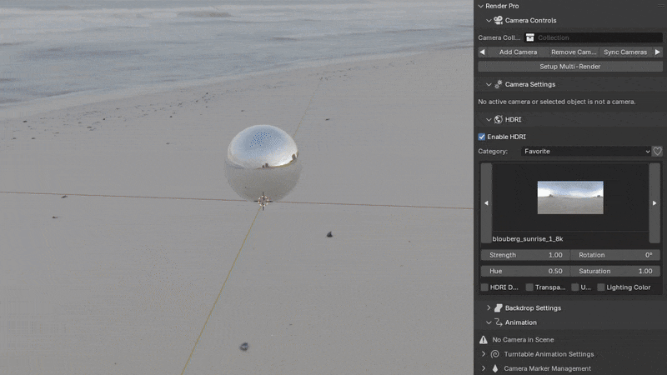Click the Add Camera button
This screenshot has height=375, width=667.
point(518,52)
